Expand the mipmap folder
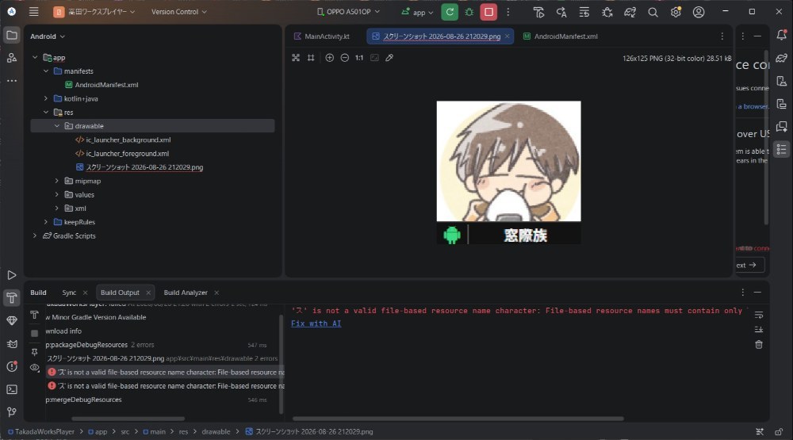The image size is (793, 440). point(56,181)
